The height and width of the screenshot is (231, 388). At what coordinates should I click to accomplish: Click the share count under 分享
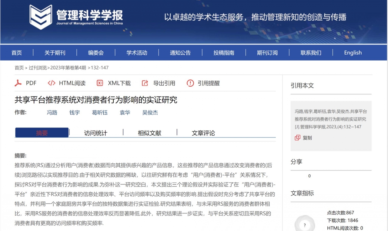pyautogui.click(x=309, y=176)
